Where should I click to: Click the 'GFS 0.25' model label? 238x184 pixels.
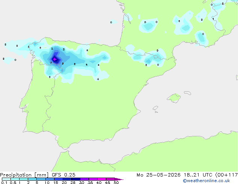[63, 175]
